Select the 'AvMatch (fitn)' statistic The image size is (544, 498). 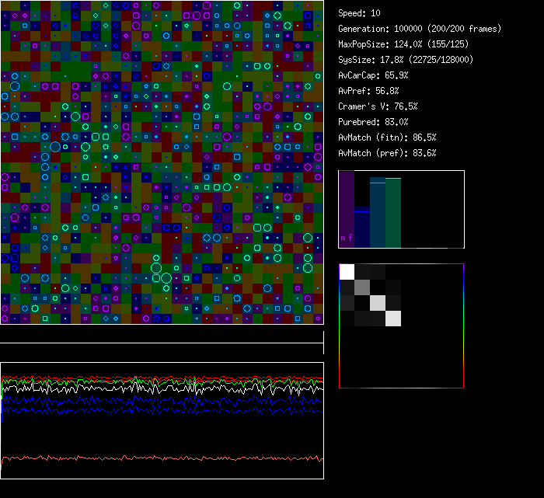(387, 138)
